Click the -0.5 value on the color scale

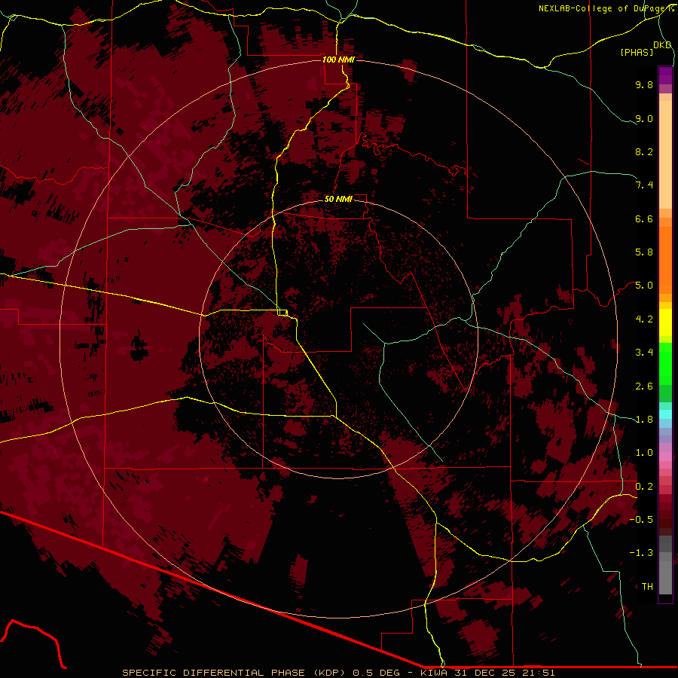click(641, 520)
